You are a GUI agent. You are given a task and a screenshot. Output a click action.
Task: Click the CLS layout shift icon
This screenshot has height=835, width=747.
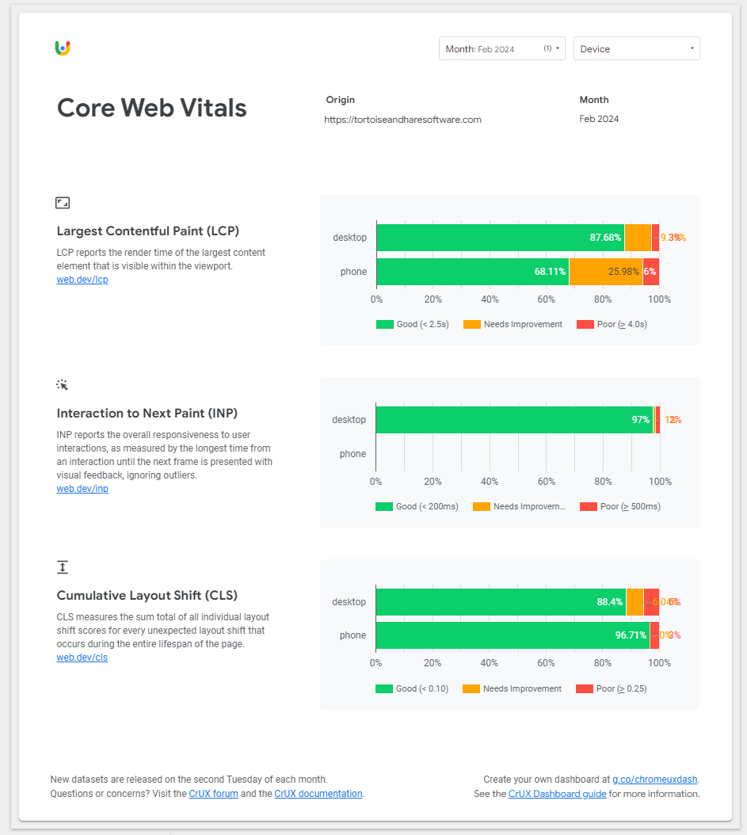(x=63, y=567)
